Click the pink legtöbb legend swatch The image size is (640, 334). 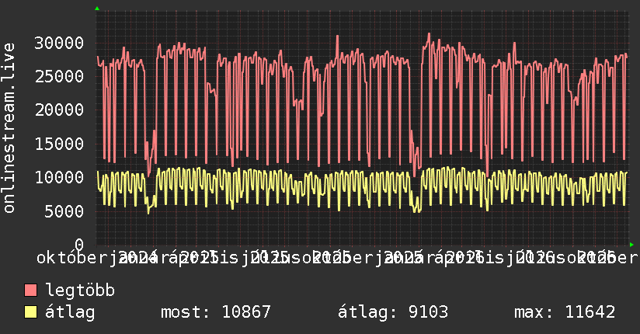[x=30, y=291]
